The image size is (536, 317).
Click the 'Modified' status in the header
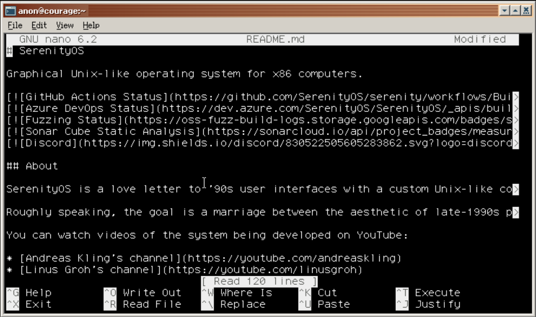[x=480, y=39]
